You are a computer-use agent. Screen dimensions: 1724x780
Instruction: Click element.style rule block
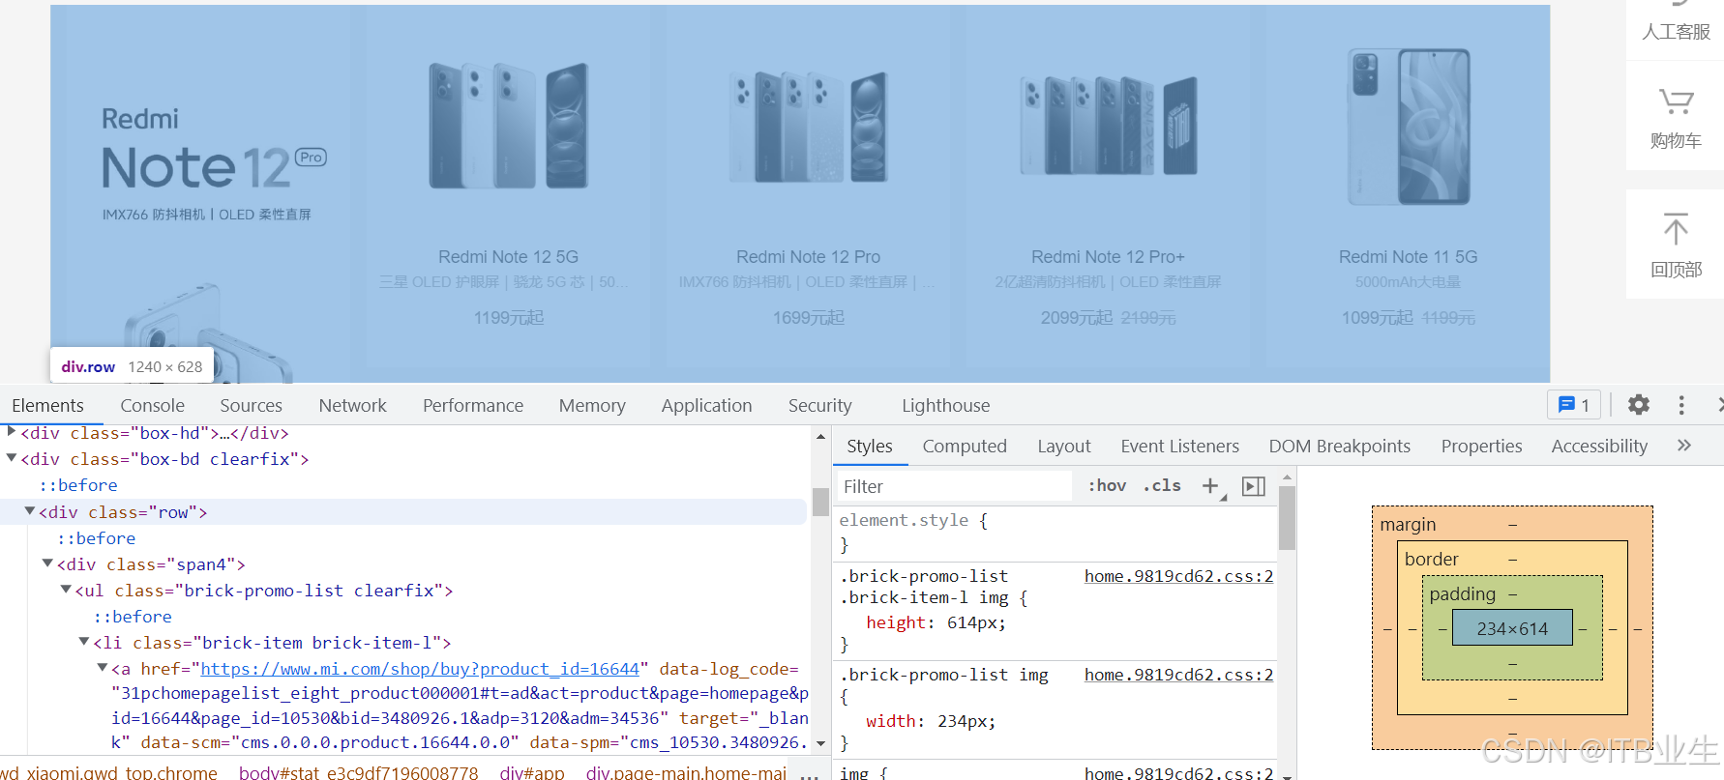[1055, 533]
